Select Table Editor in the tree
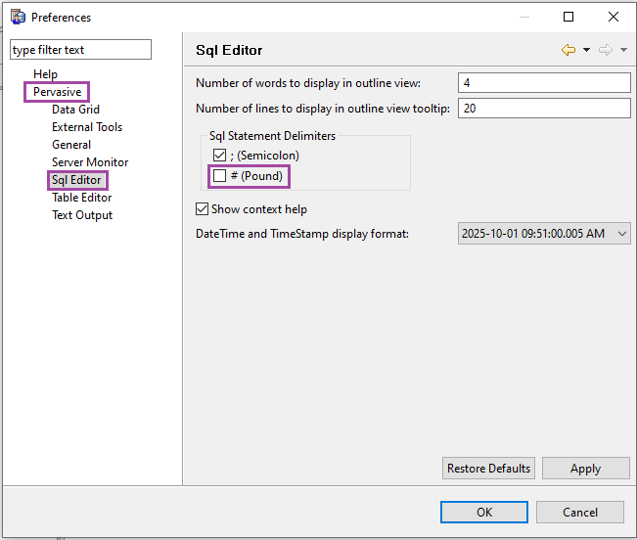Screen dimensions: 637x540 pos(81,198)
